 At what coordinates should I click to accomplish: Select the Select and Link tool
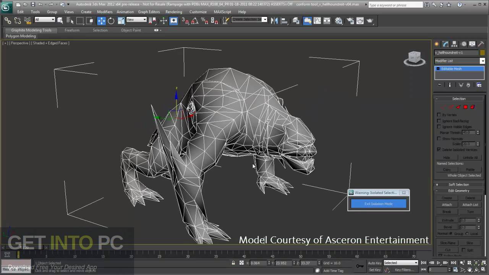click(x=8, y=21)
